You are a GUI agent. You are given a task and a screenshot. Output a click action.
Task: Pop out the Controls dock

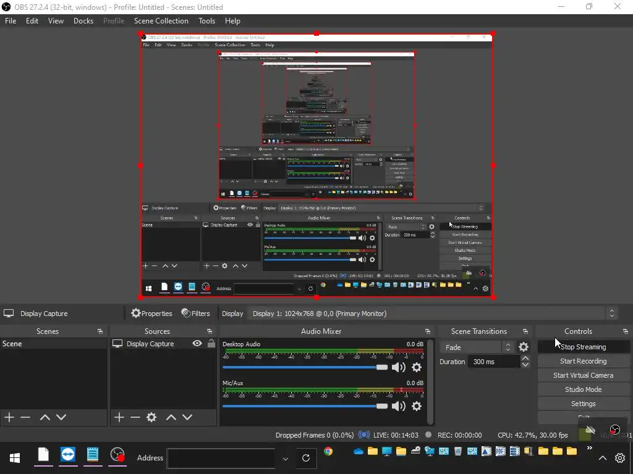click(x=626, y=331)
